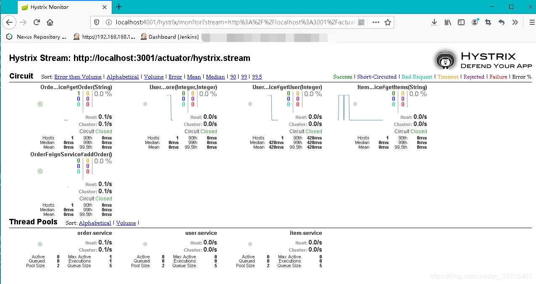Toggle the sidebar view icon
The width and height of the screenshot is (536, 284).
click(461, 22)
